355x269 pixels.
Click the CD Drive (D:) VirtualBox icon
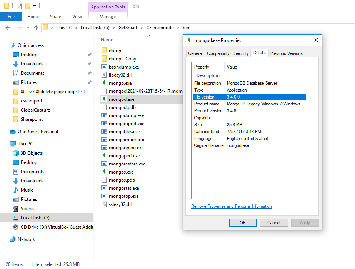click(16, 227)
